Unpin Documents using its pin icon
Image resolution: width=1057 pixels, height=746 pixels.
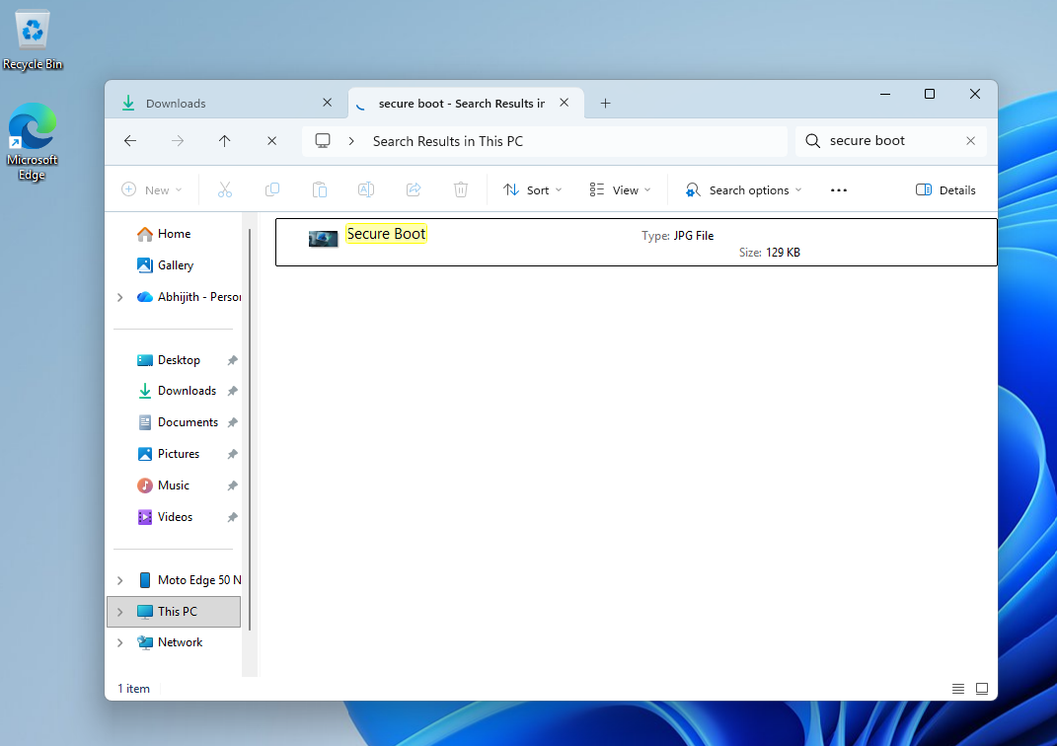(233, 422)
